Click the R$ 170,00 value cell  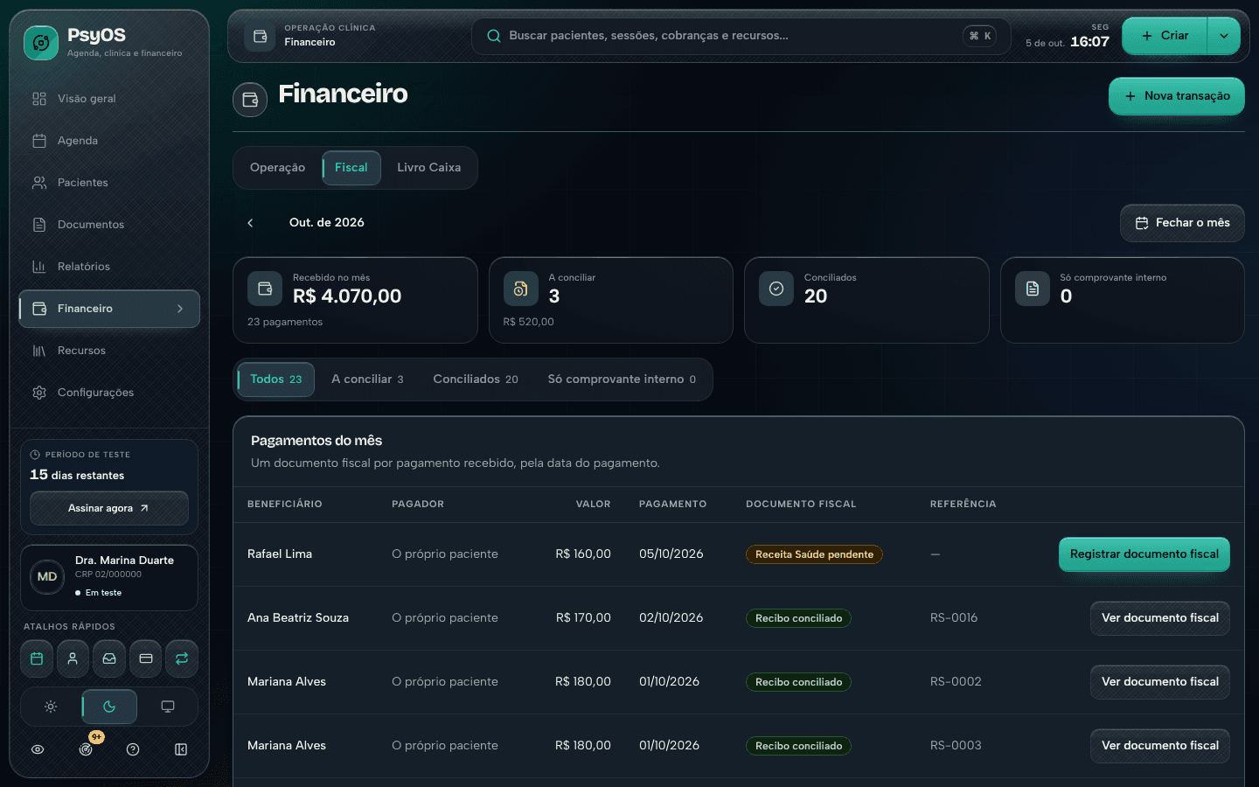pyautogui.click(x=583, y=618)
